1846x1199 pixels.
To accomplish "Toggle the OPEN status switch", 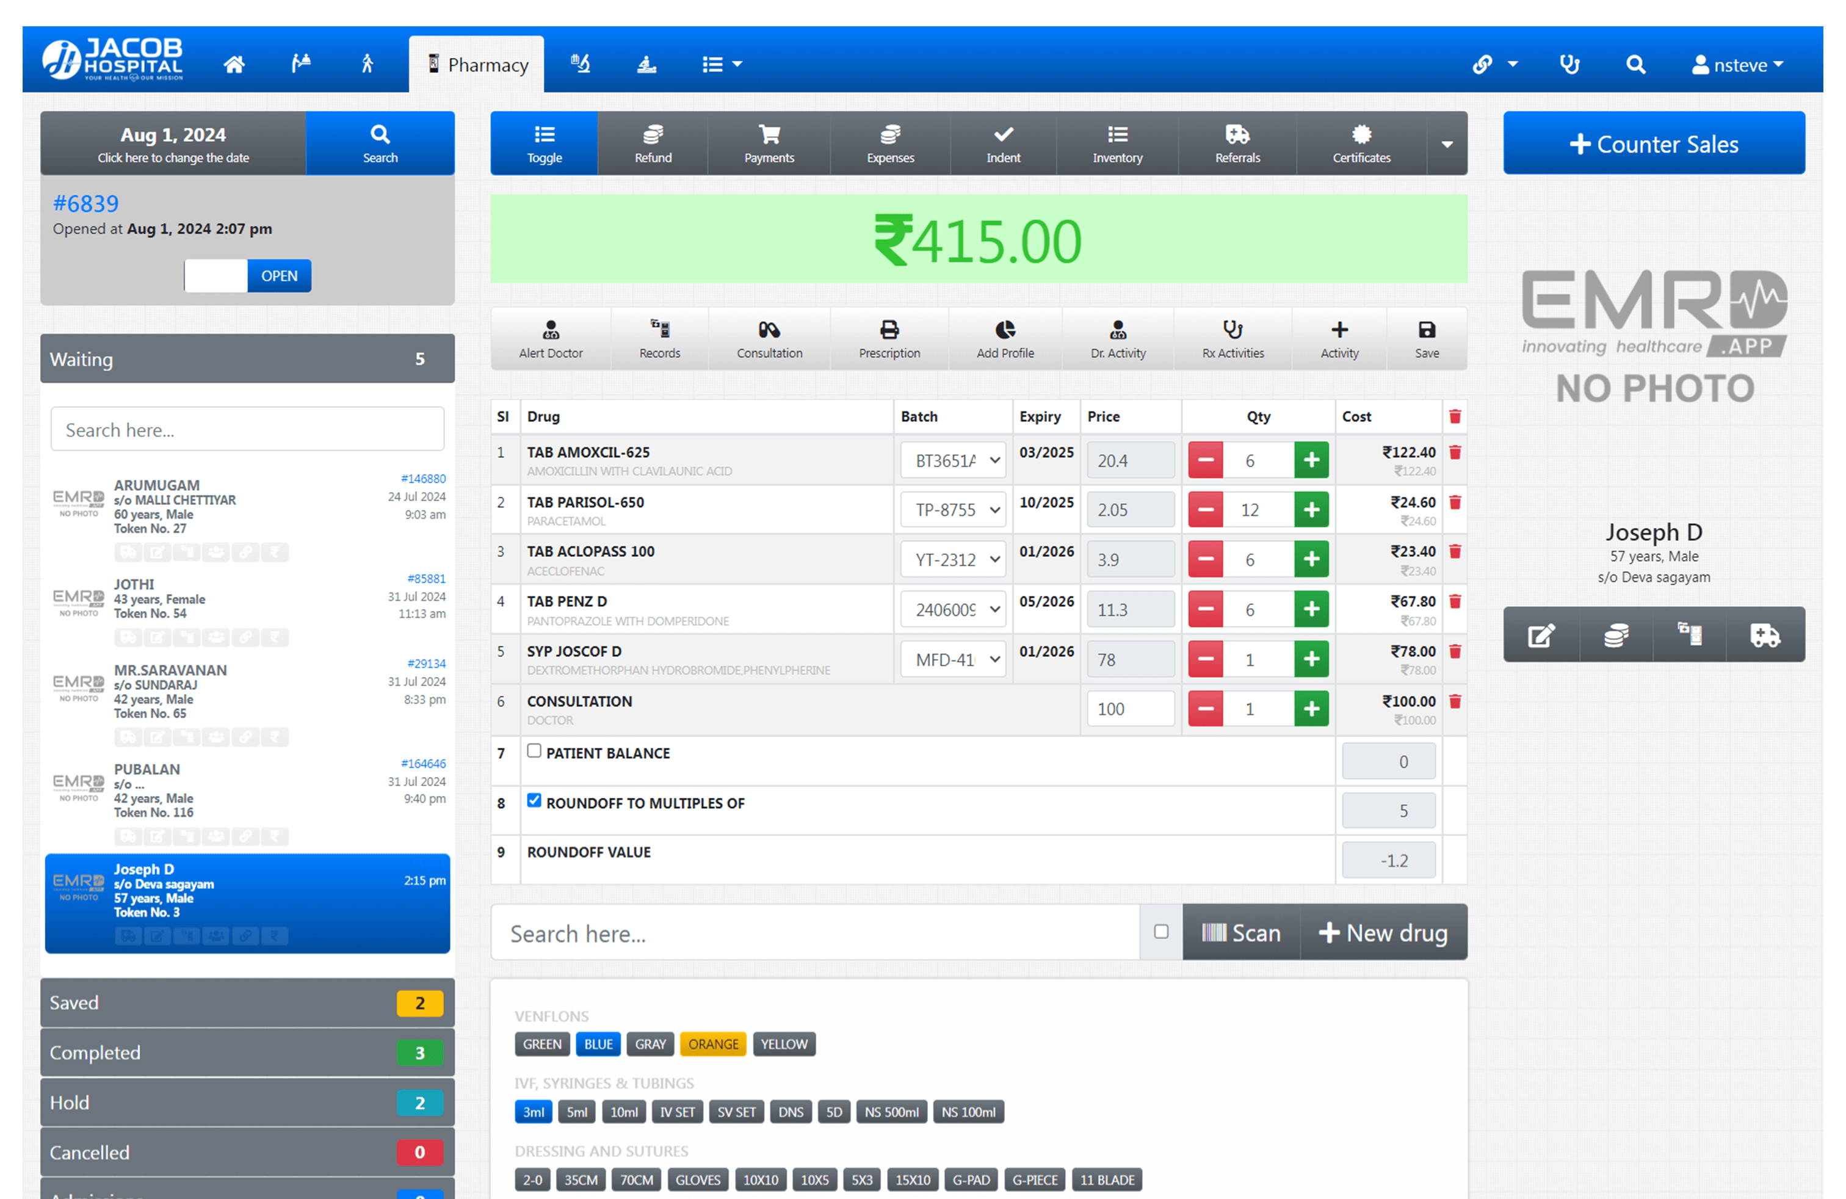I will pyautogui.click(x=247, y=276).
